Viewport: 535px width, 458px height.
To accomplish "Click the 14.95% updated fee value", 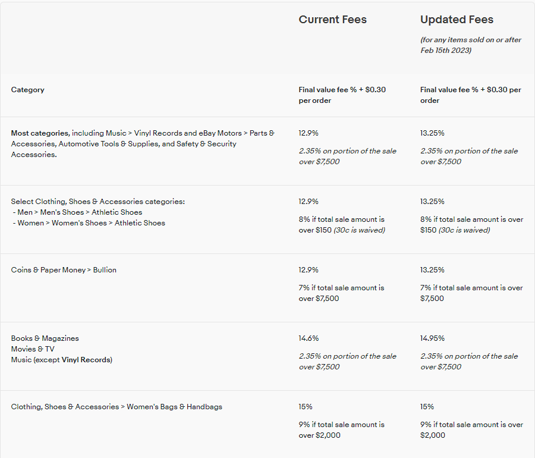I will [432, 338].
